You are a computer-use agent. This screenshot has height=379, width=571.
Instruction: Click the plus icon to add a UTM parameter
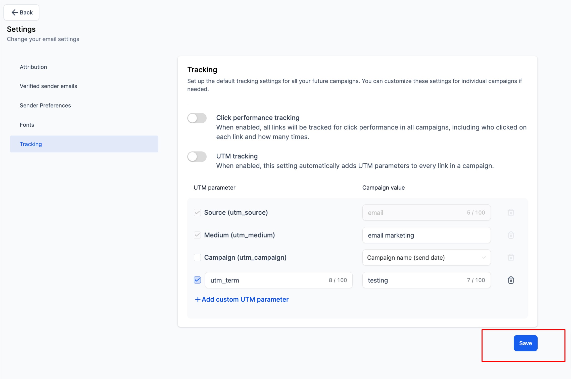tap(198, 299)
